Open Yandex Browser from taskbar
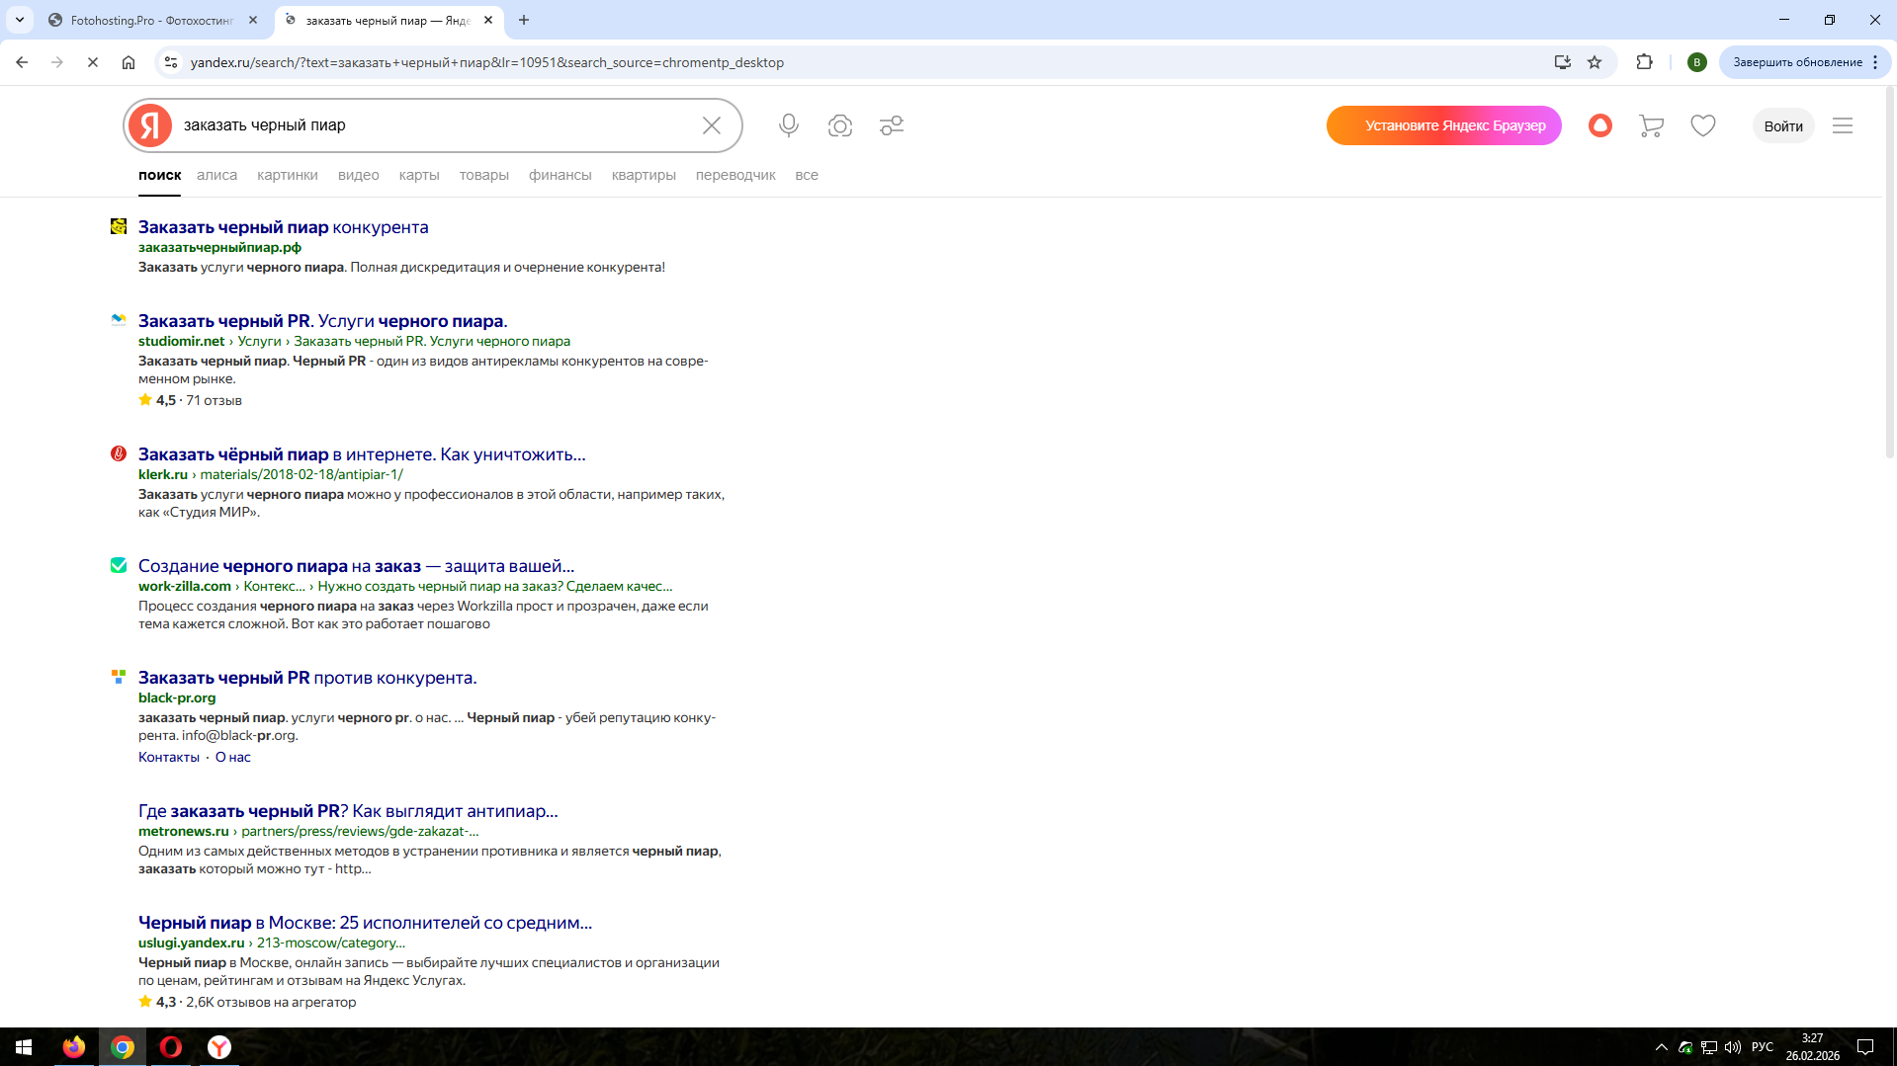The image size is (1897, 1066). pyautogui.click(x=219, y=1047)
